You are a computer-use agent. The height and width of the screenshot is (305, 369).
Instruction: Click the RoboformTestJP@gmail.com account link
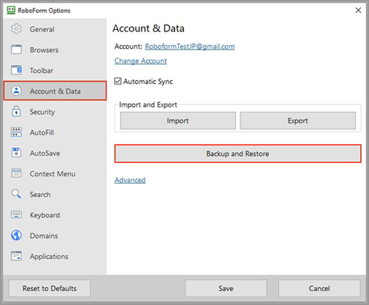(x=189, y=46)
